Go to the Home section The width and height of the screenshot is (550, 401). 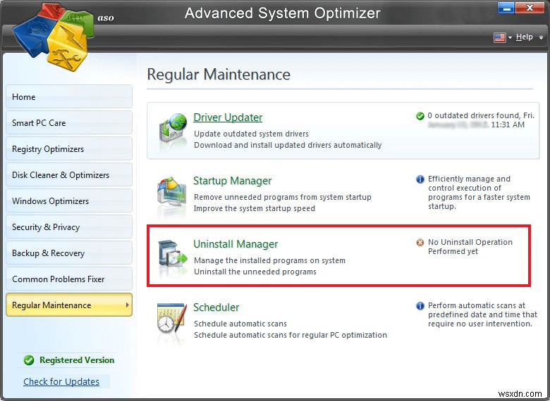pyautogui.click(x=69, y=97)
